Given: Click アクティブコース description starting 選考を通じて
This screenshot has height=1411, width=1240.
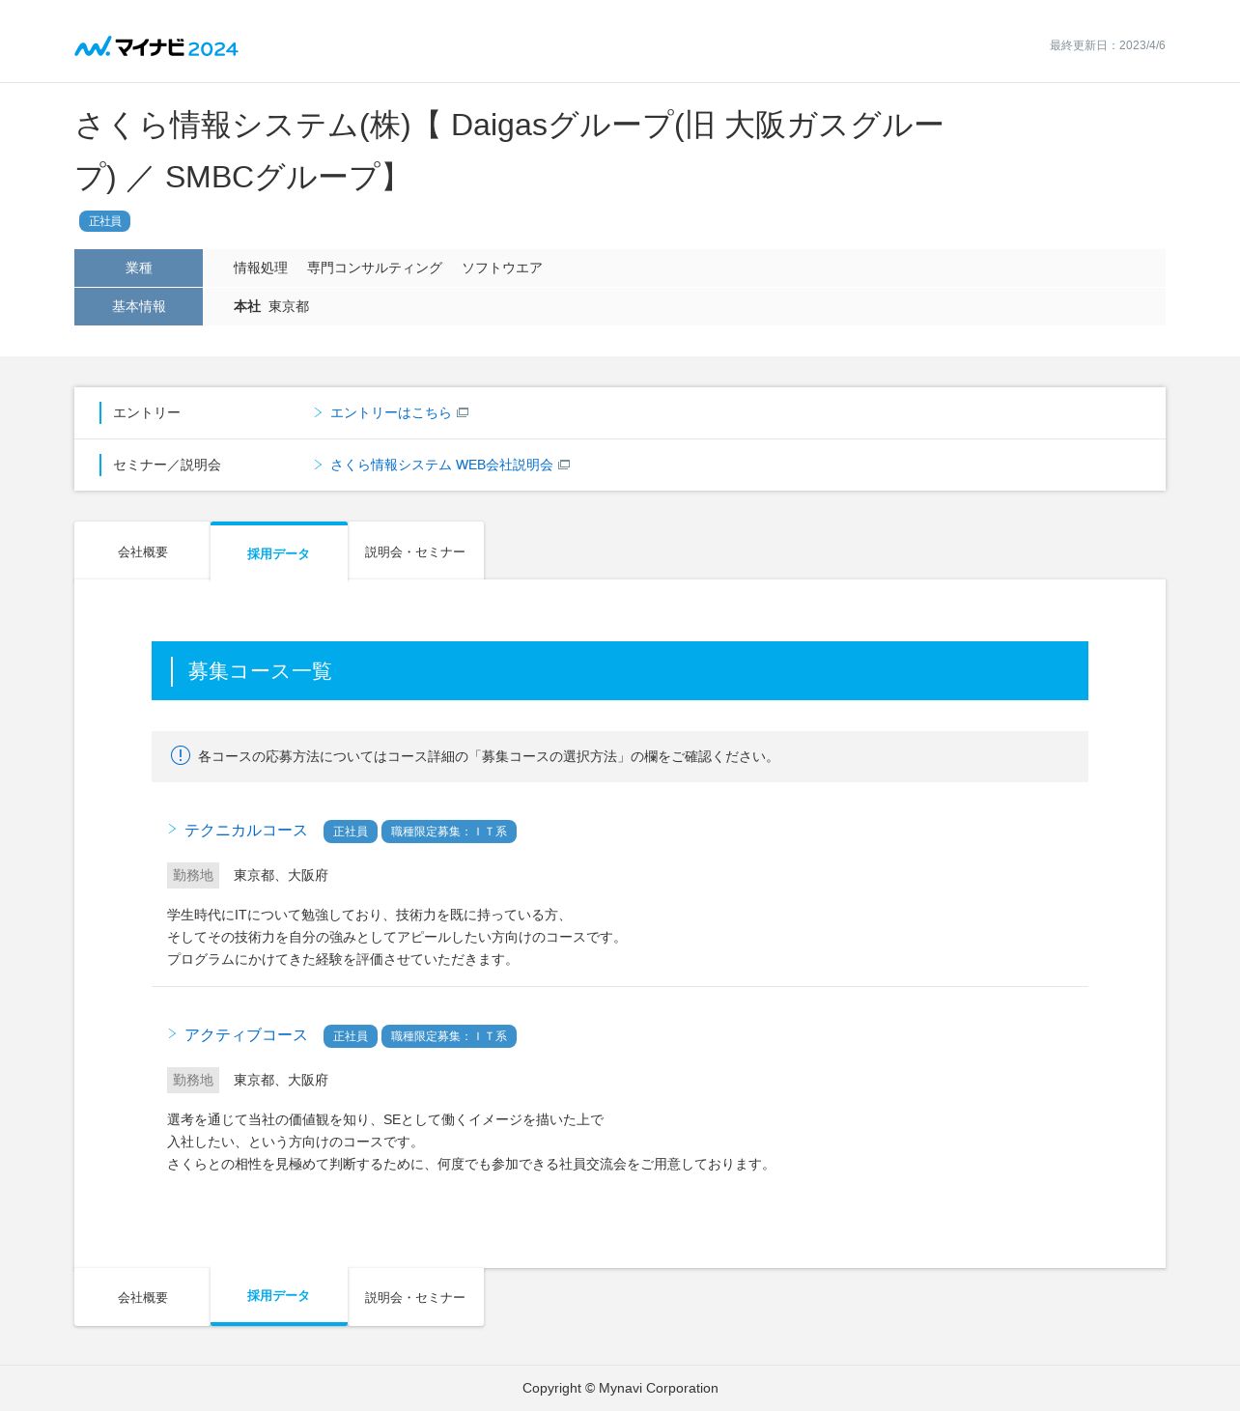Looking at the screenshot, I should [470, 1142].
